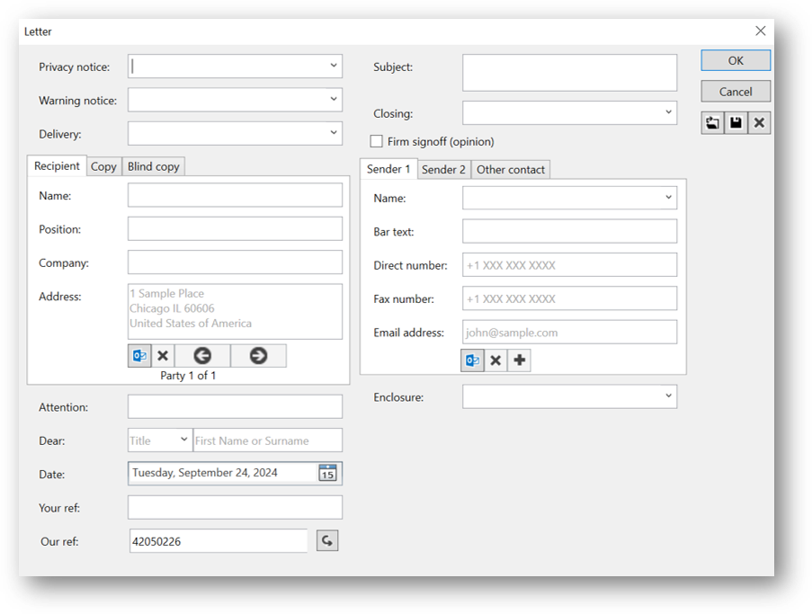Open the Blind copy tab
The height and width of the screenshot is (614, 812).
153,166
